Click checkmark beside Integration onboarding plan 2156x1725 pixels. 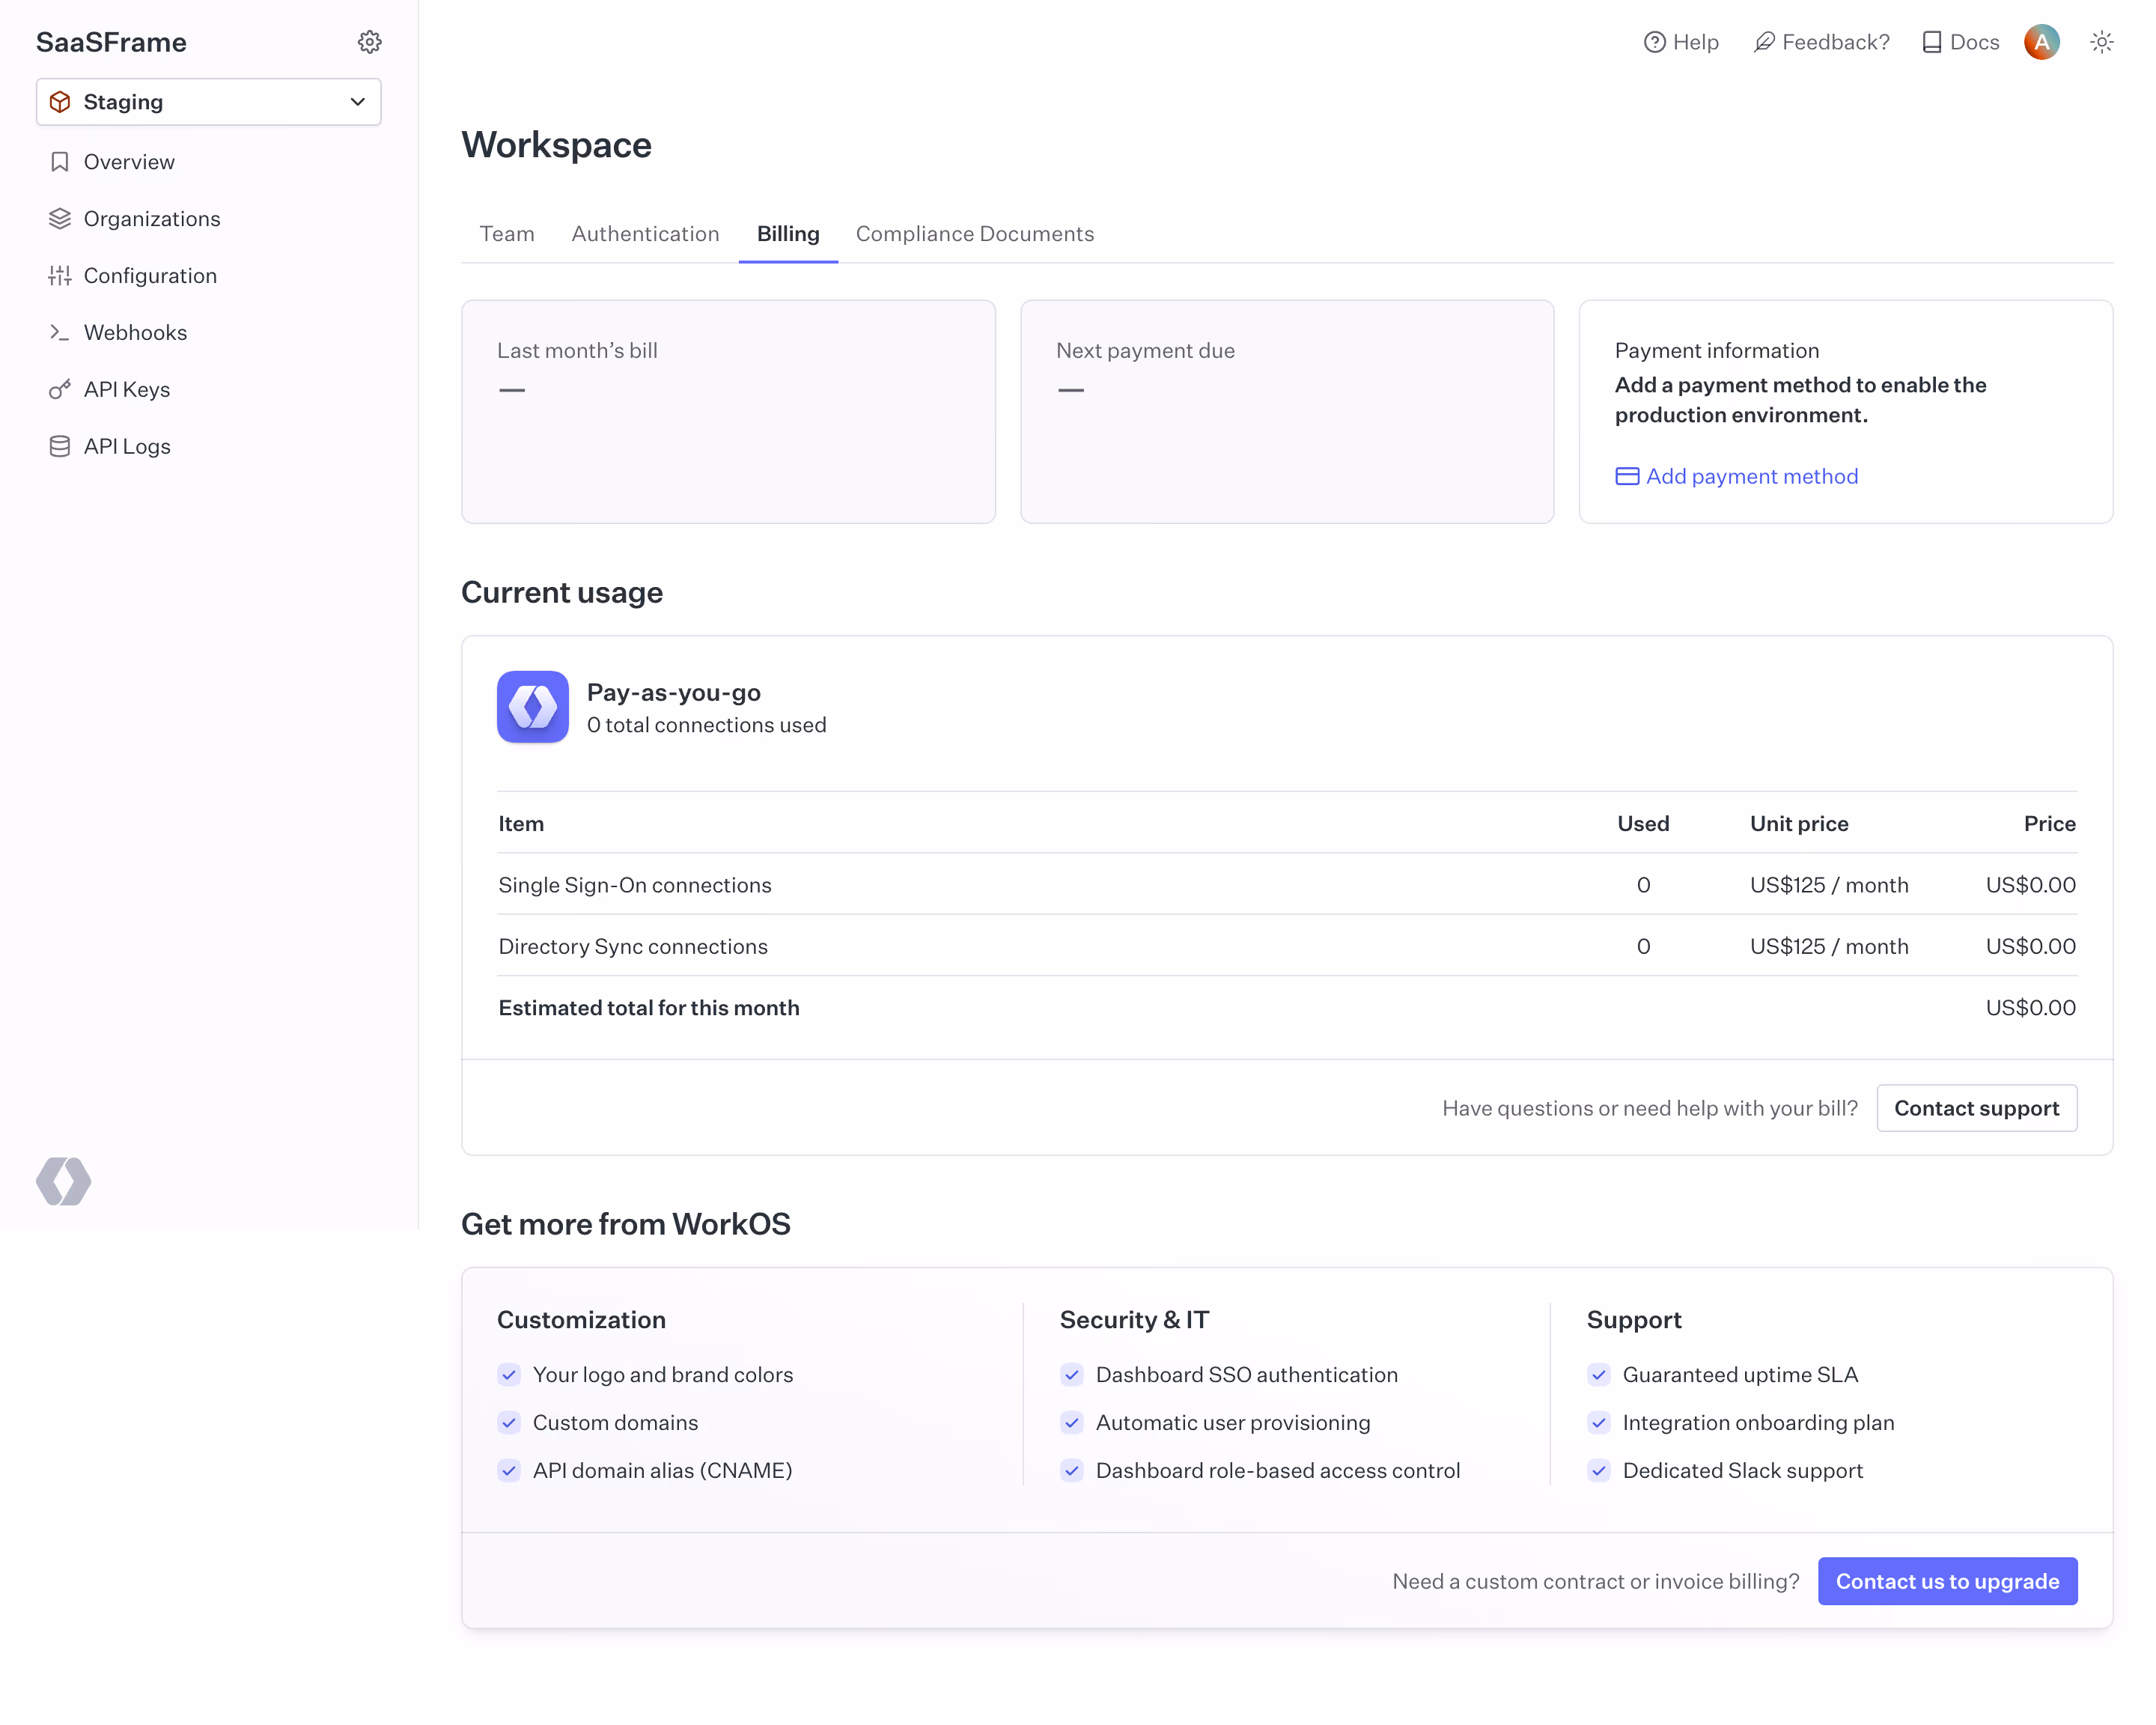click(1599, 1423)
